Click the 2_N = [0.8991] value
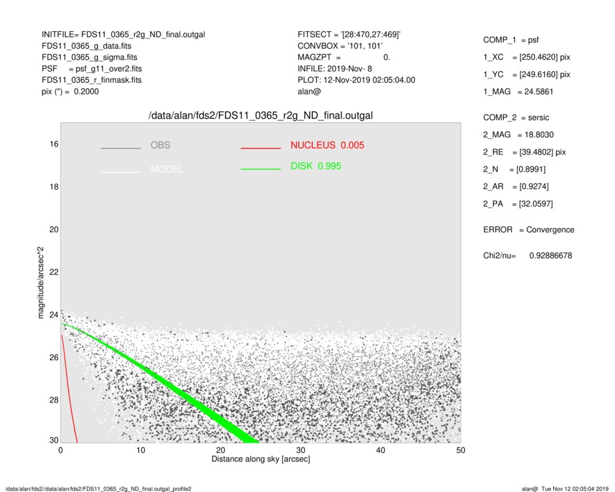This screenshot has height=492, width=615. (514, 170)
